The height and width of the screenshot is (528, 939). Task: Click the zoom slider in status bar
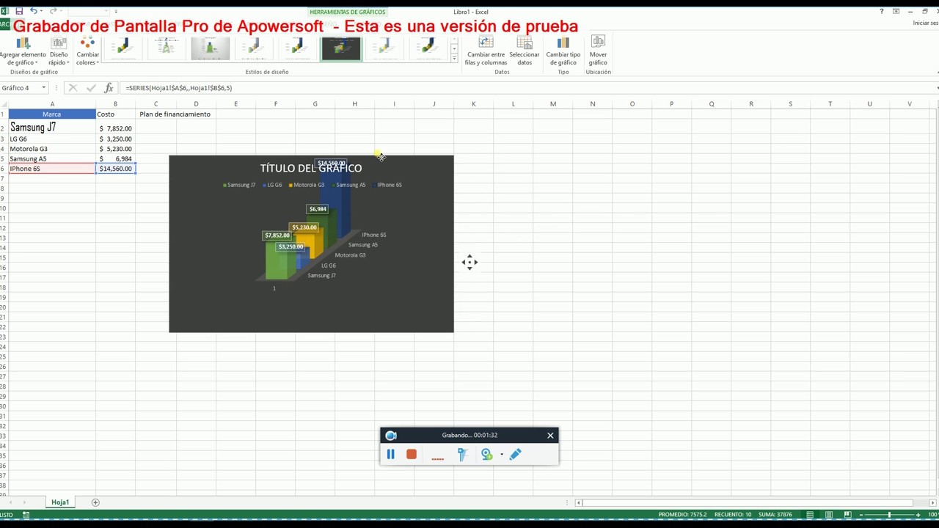tap(889, 515)
